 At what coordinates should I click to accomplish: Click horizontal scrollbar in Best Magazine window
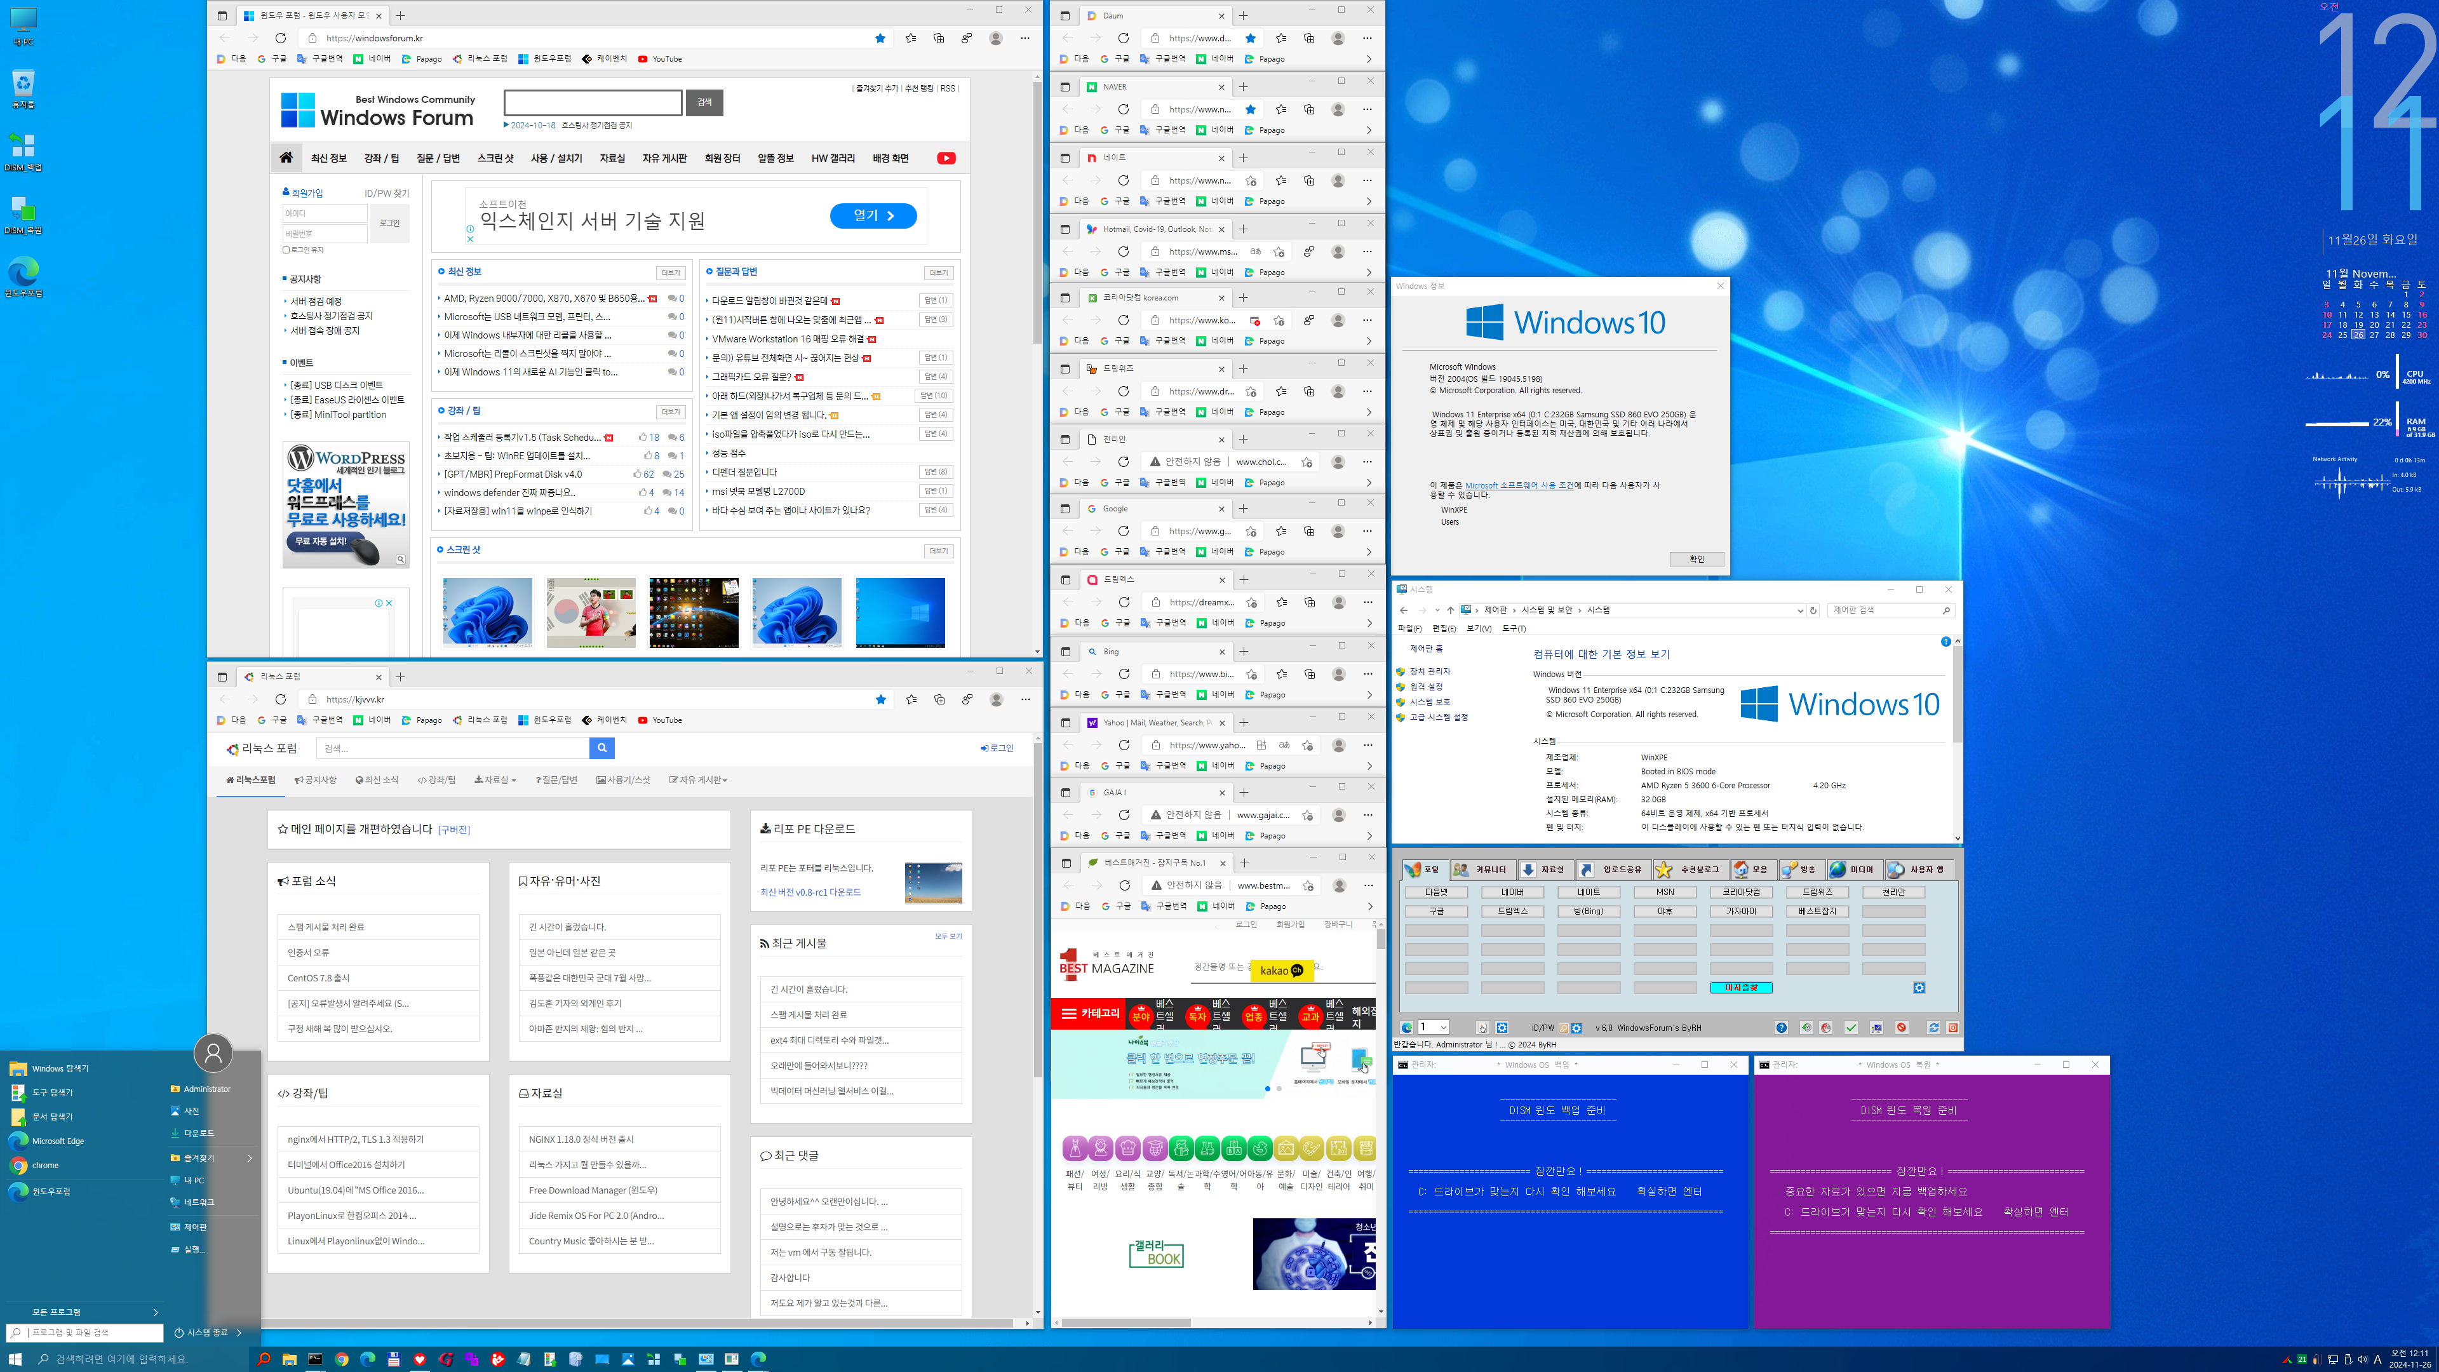pos(1125,1322)
